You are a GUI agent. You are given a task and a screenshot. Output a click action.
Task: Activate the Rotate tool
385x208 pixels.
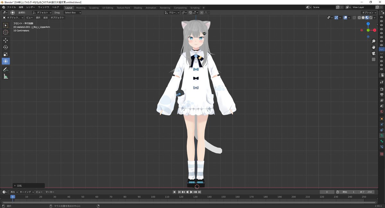pyautogui.click(x=6, y=47)
